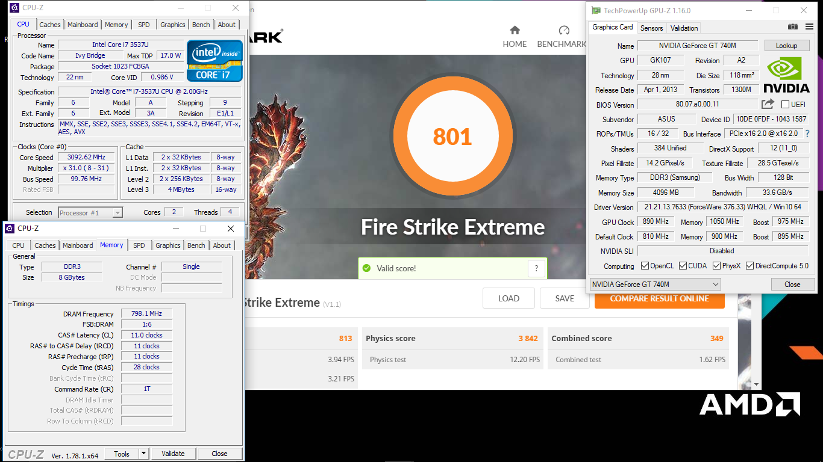Click the Lookup button in GPU-Z

786,46
